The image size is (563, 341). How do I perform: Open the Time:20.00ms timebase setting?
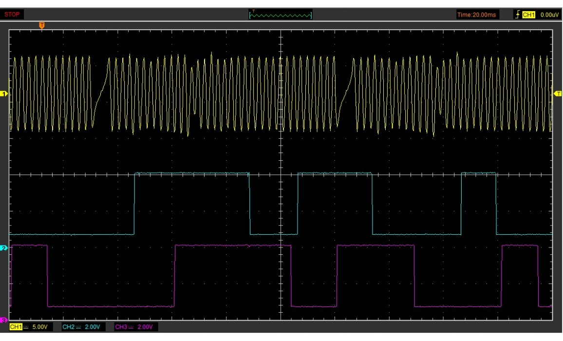point(477,15)
